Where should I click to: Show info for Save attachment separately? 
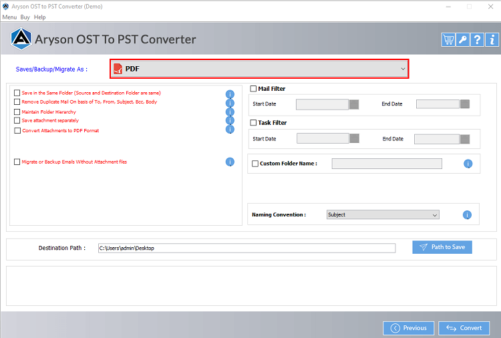pos(230,120)
